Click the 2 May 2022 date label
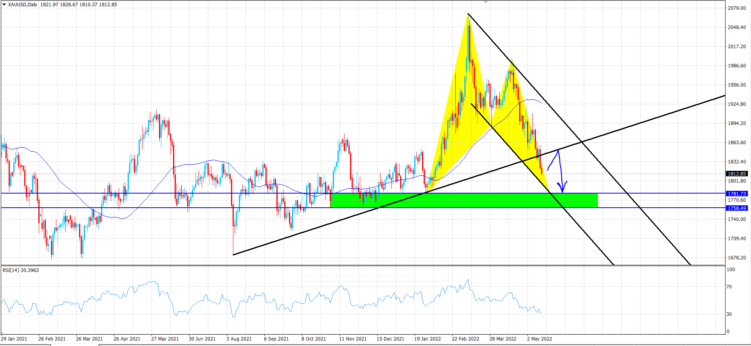Viewport: 751px width, 346px height. [540, 339]
